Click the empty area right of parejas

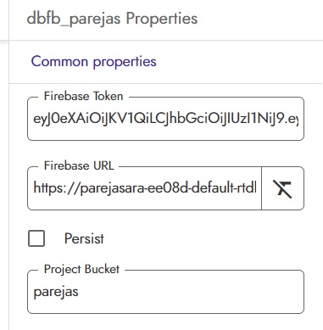coord(189,292)
